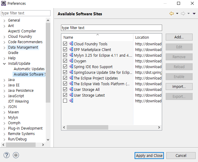Click Cloud Foundry Tools site icon
Screen dimensions: 198x162
click(71, 44)
